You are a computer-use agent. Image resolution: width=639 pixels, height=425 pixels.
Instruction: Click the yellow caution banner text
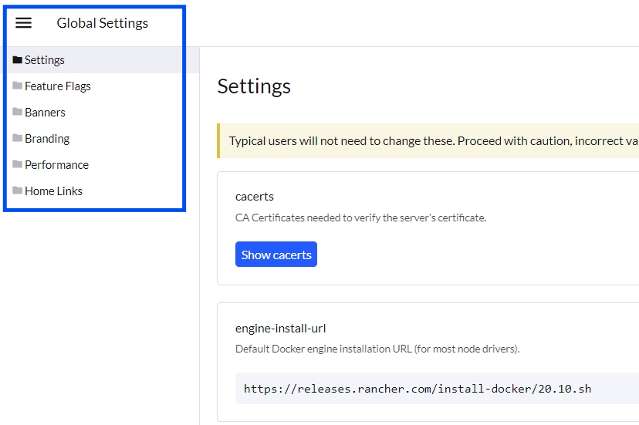tap(433, 141)
